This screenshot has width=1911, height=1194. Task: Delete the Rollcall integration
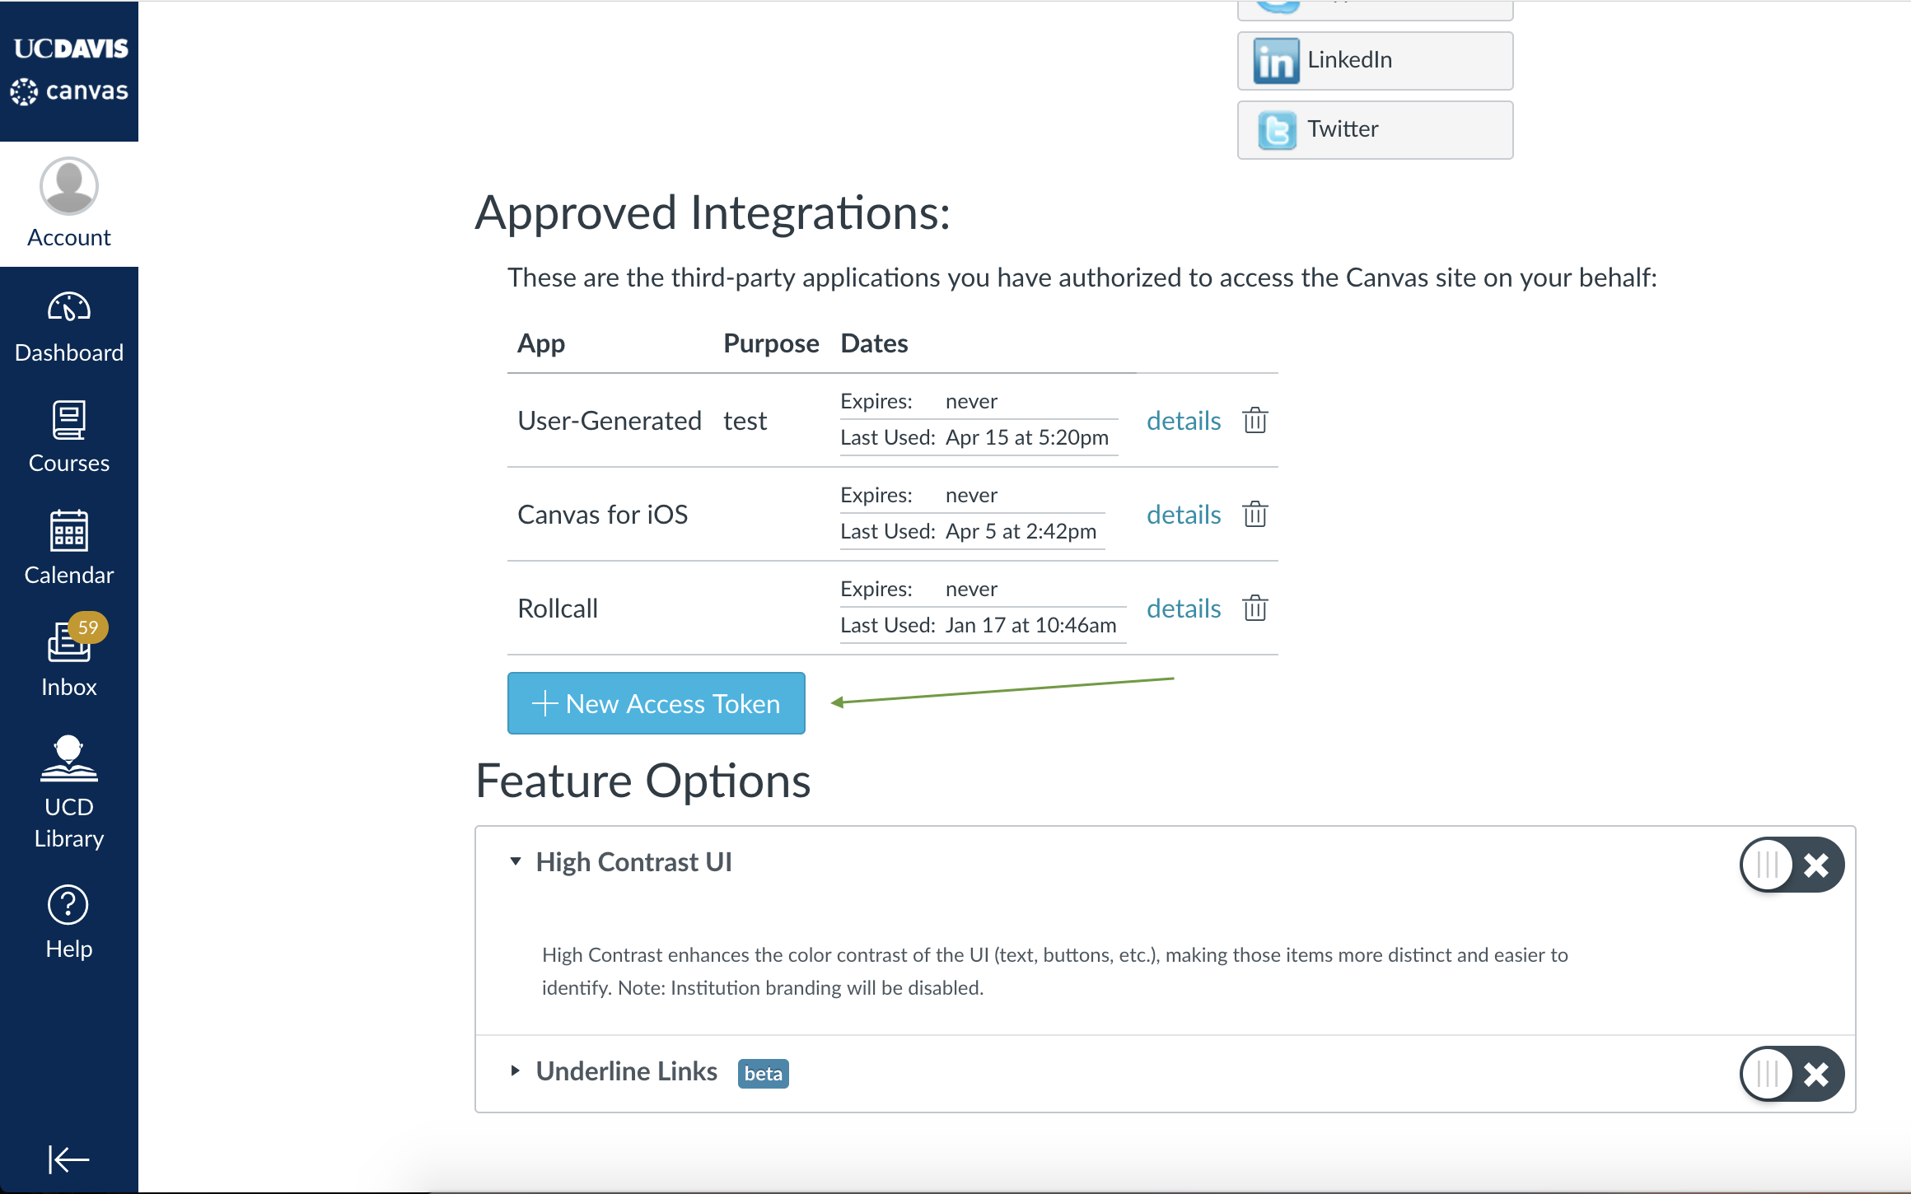pos(1255,609)
